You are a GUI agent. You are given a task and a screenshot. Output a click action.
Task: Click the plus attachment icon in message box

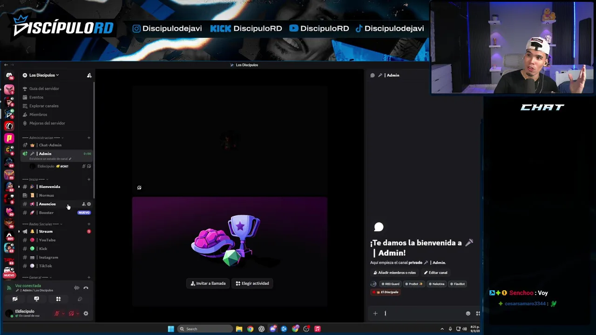click(375, 314)
